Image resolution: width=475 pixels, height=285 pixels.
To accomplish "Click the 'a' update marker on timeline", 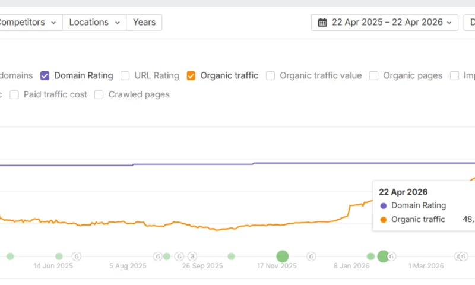I will [x=192, y=256].
